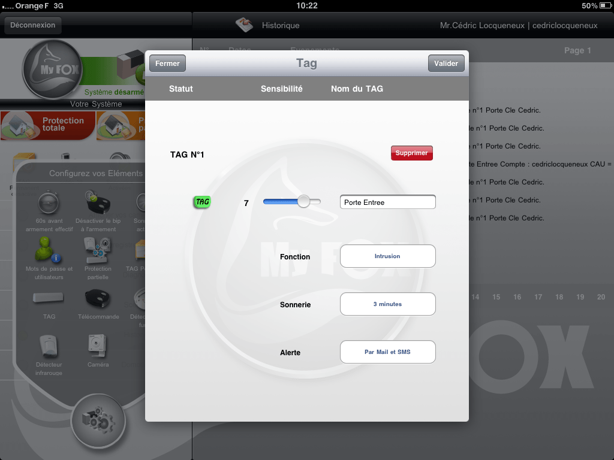614x460 pixels.
Task: Go to history page 16
Action: pyautogui.click(x=517, y=297)
